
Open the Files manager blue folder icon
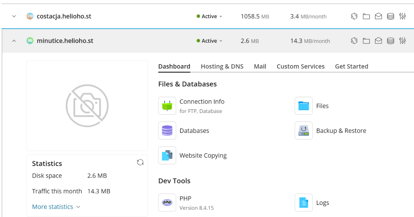[x=304, y=106]
